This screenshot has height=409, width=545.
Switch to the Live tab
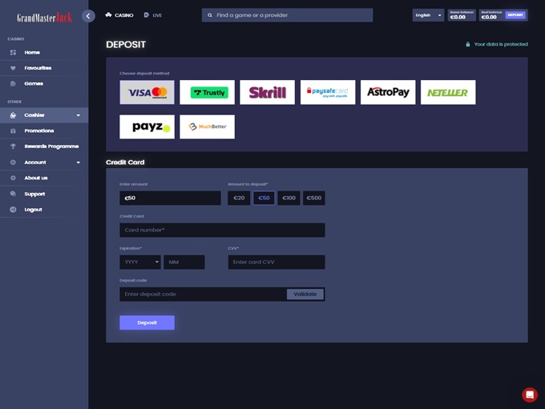pos(152,15)
